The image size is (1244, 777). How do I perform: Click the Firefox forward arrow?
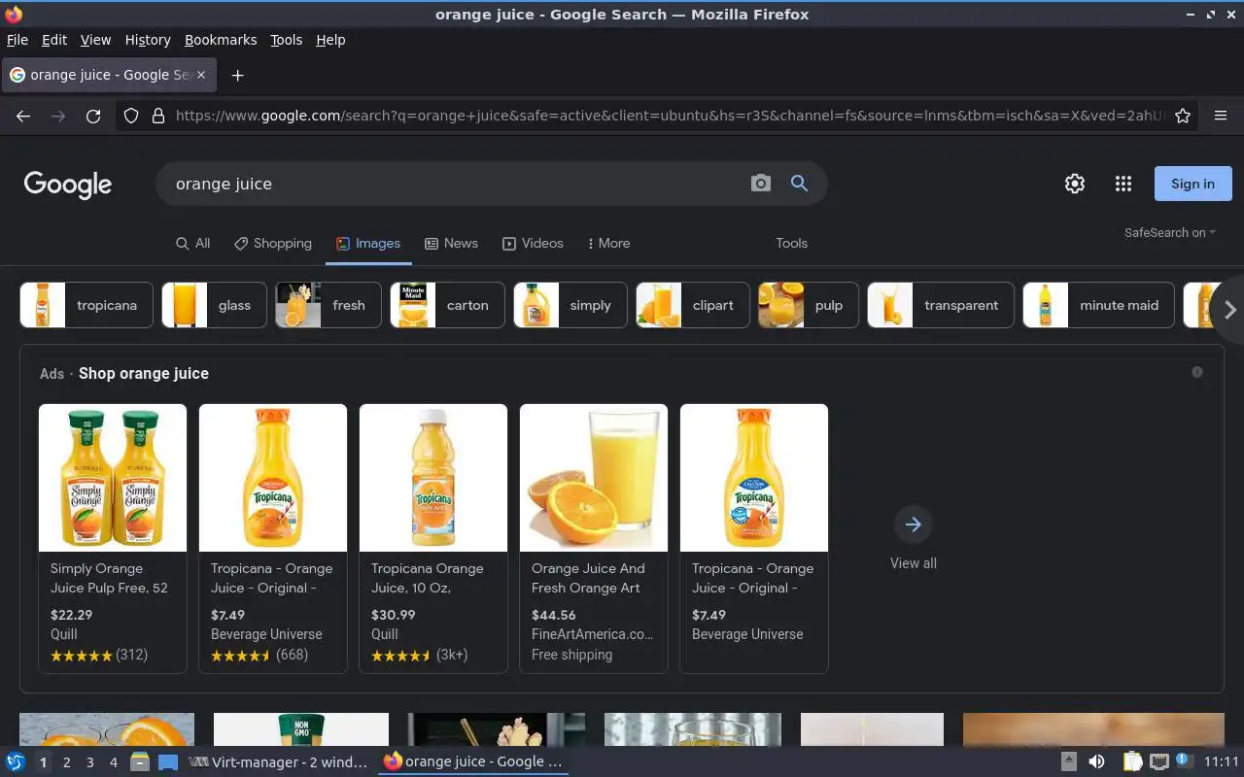[x=58, y=116]
